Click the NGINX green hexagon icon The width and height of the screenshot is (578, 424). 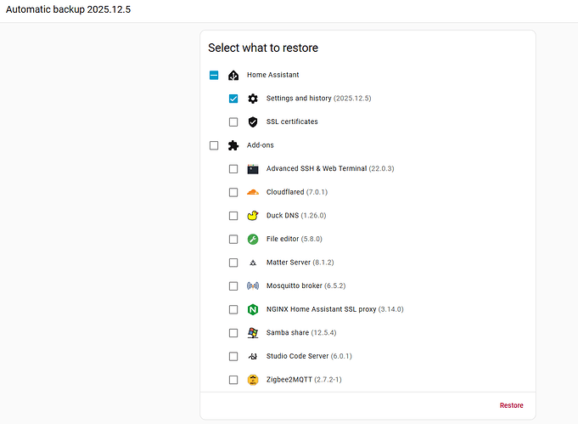click(253, 309)
